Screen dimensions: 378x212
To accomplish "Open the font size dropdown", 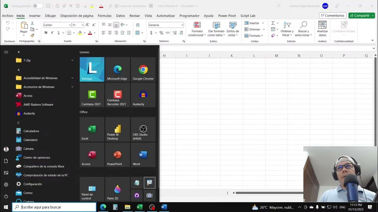I will point(82,25).
